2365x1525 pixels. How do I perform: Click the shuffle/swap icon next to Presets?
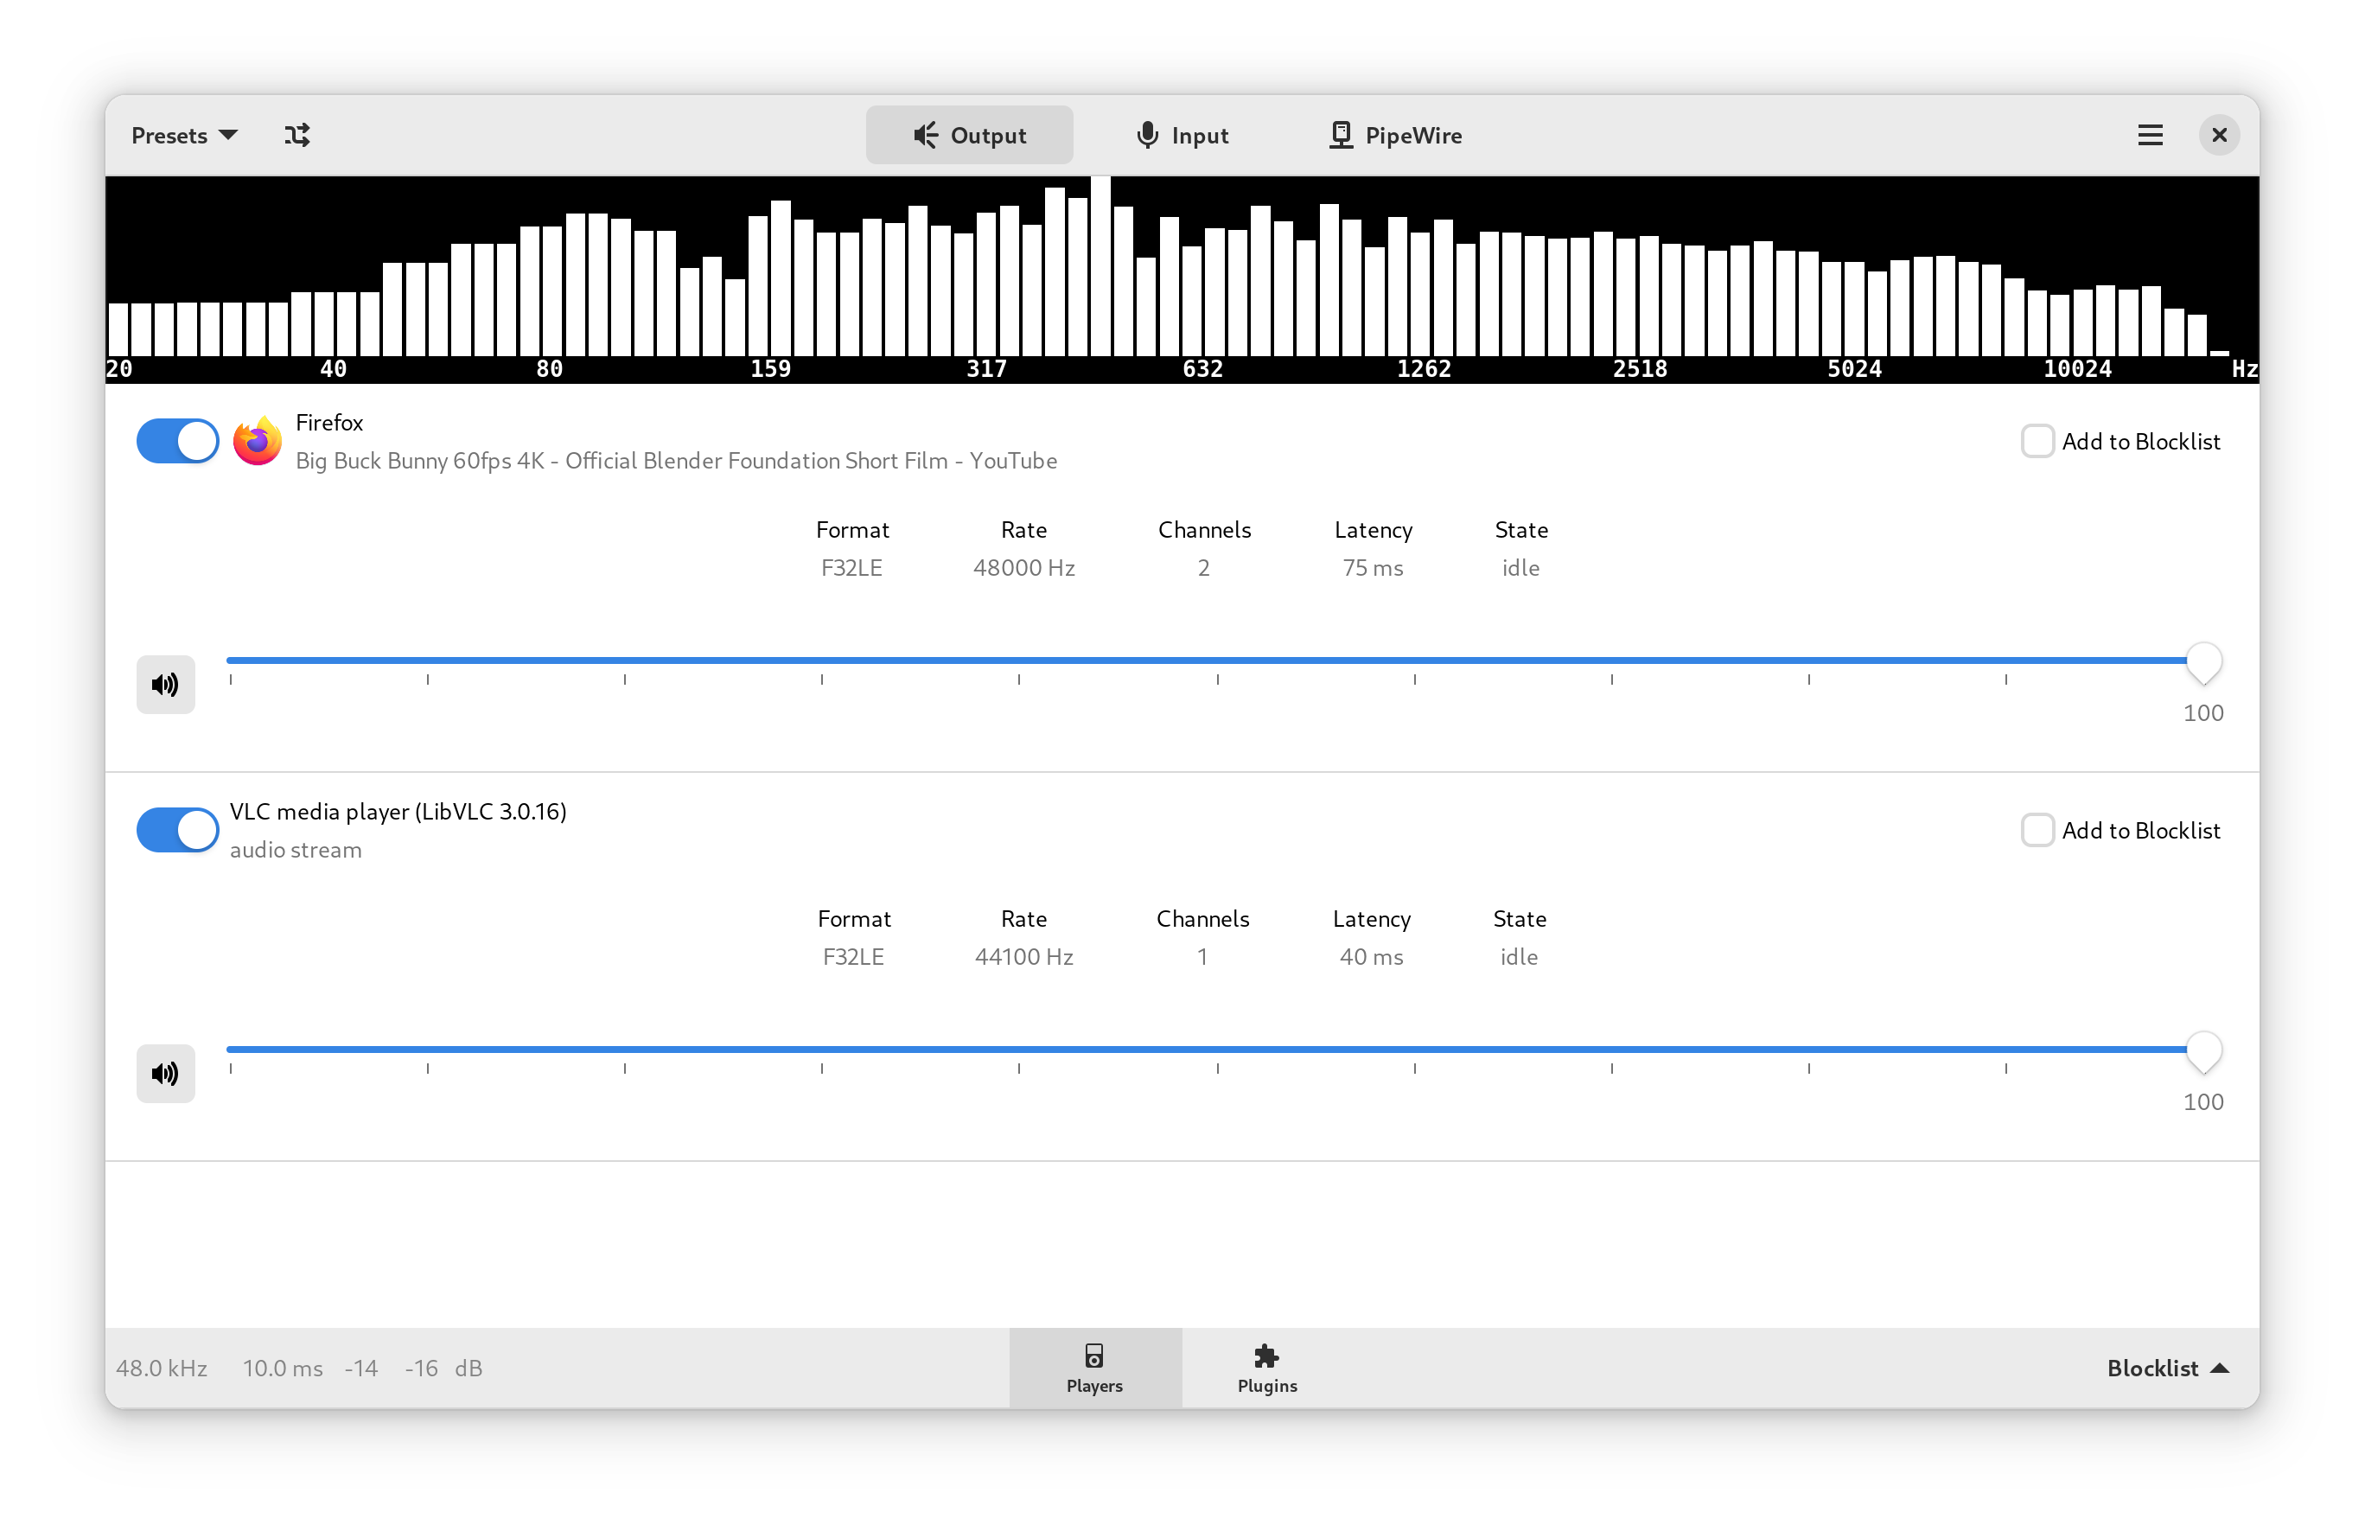click(296, 134)
